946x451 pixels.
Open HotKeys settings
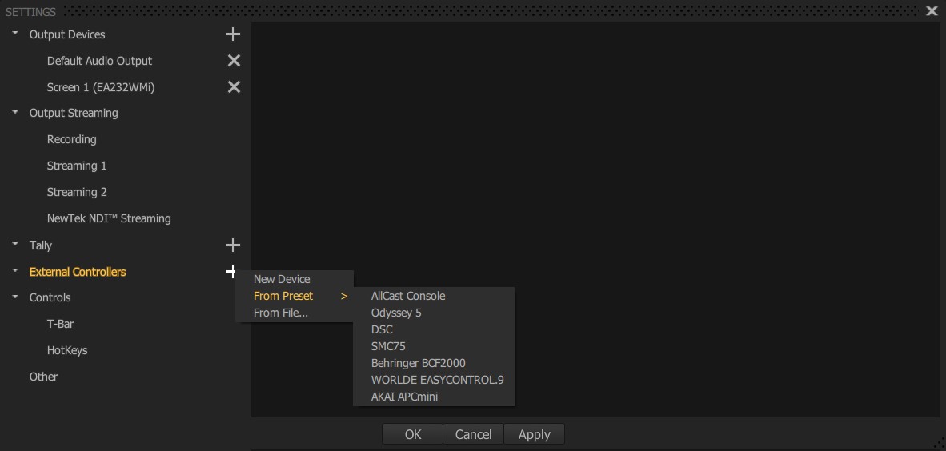pyautogui.click(x=67, y=350)
